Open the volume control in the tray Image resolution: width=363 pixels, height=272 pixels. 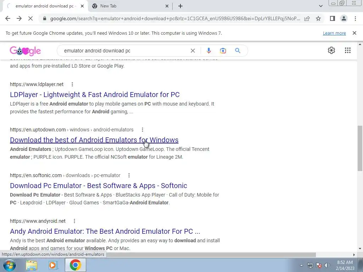click(327, 265)
